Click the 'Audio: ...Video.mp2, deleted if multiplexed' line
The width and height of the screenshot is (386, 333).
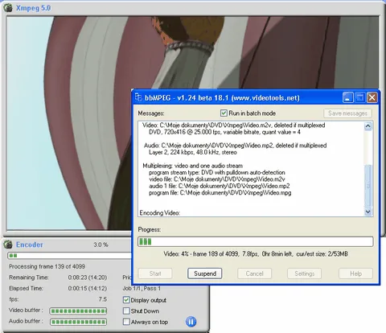point(235,146)
